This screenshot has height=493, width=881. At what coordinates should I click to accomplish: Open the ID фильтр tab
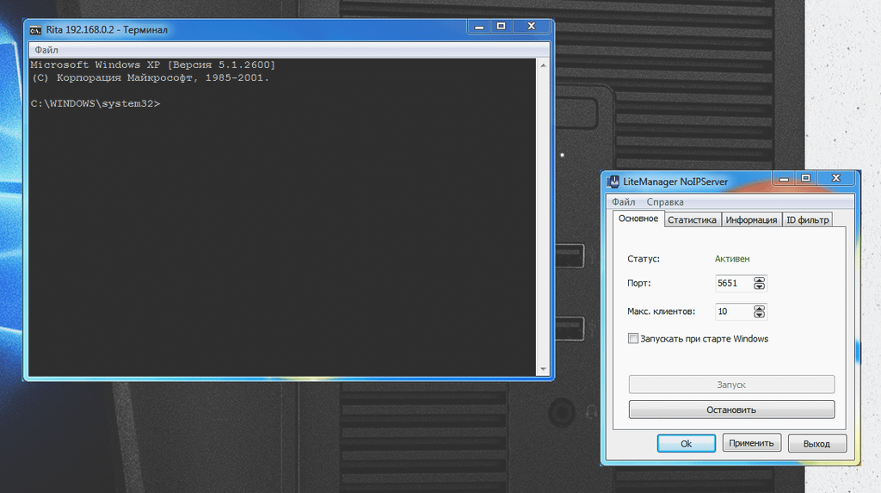(807, 219)
